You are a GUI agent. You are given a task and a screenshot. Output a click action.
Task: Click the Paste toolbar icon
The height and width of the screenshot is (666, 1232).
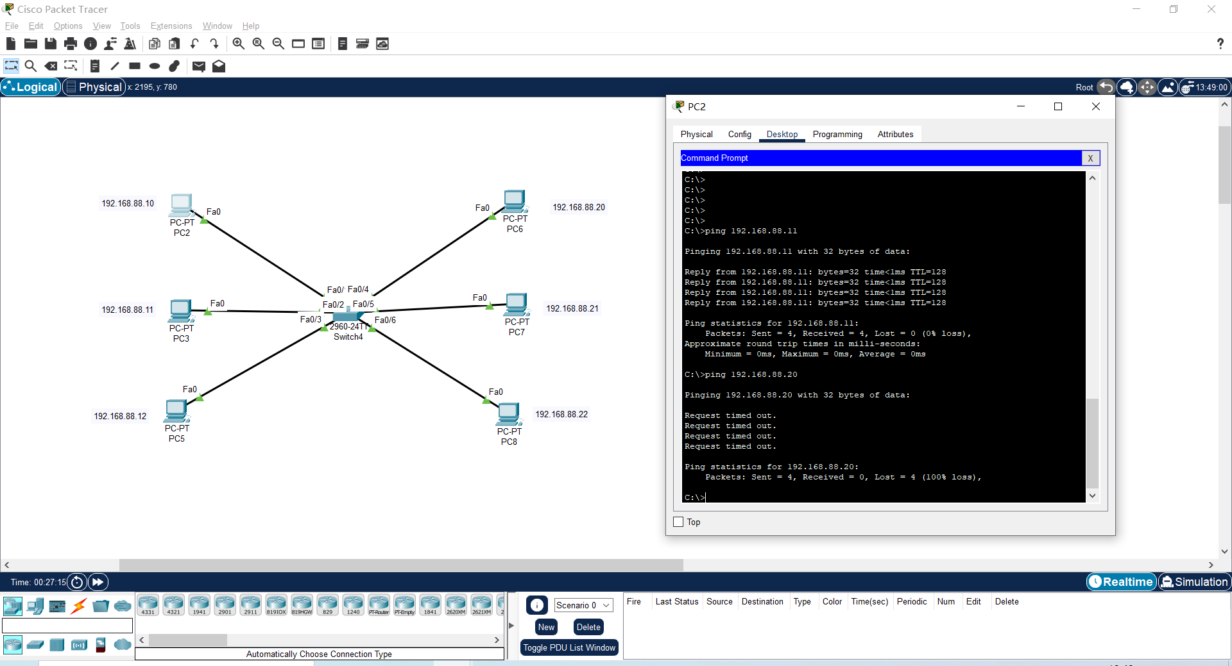175,44
